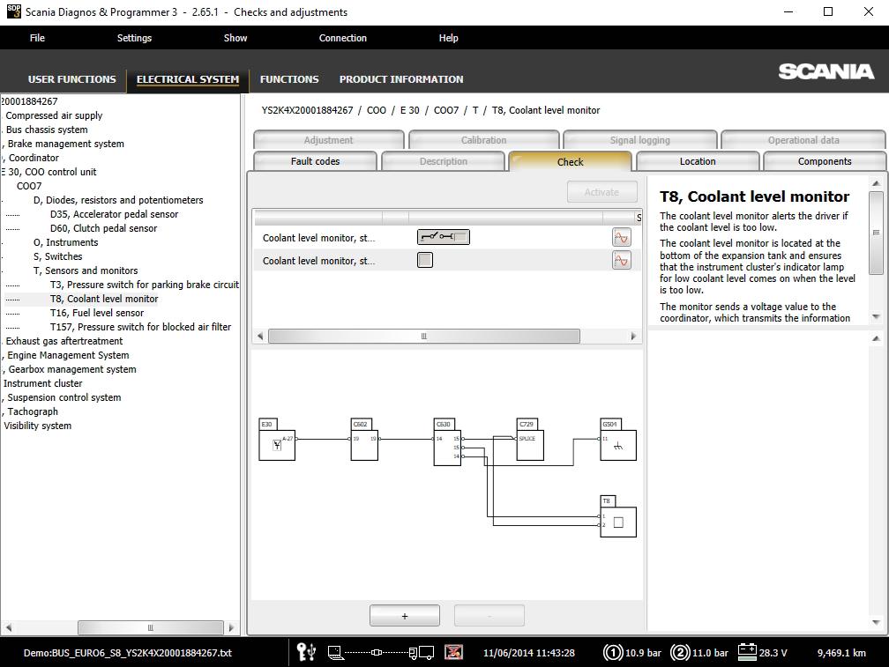Select C729 splice in circuit diagram
889x667 pixels.
[x=530, y=440]
